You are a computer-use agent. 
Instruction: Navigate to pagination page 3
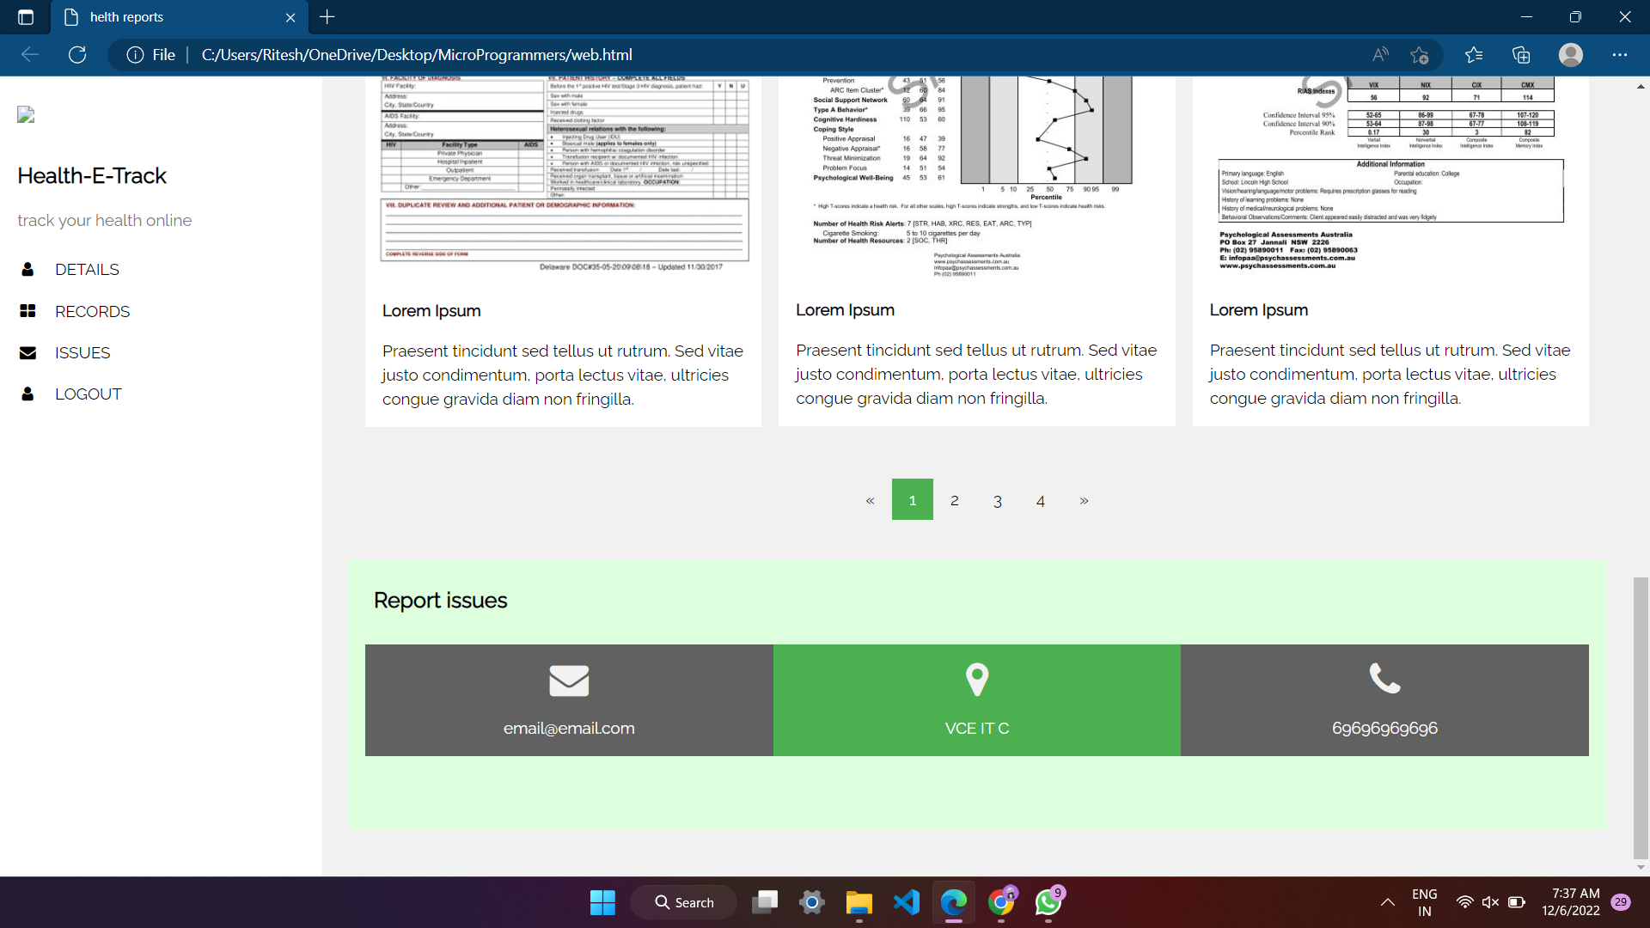click(998, 499)
